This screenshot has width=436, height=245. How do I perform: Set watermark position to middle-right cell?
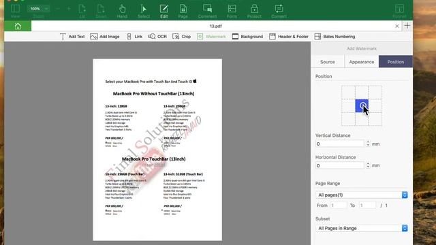click(375, 106)
